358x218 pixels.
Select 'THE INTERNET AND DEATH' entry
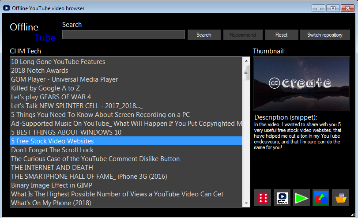pyautogui.click(x=52, y=168)
